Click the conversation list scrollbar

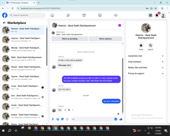click(47, 47)
